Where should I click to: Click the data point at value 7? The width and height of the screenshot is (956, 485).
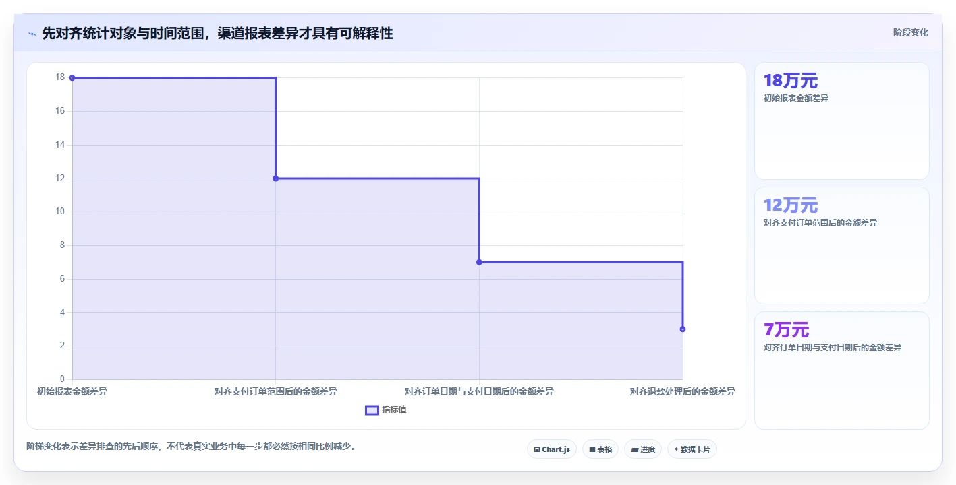coord(479,262)
